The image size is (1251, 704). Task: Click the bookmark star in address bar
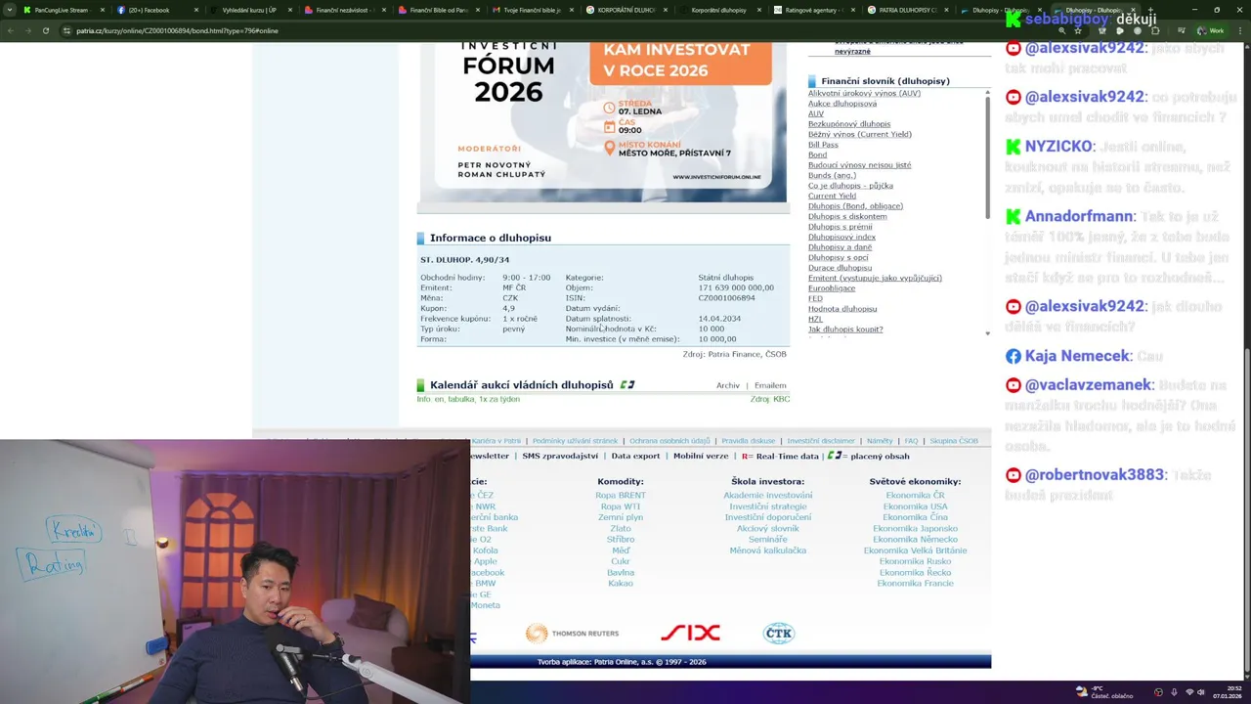[1078, 30]
